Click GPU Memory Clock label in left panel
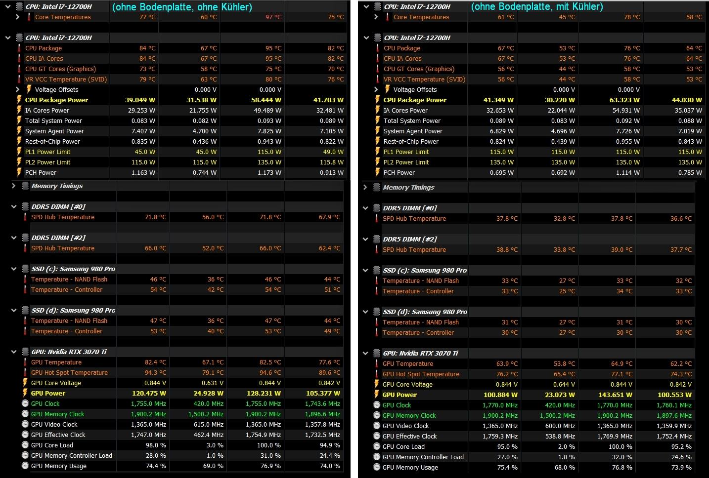This screenshot has width=709, height=478. click(x=58, y=414)
